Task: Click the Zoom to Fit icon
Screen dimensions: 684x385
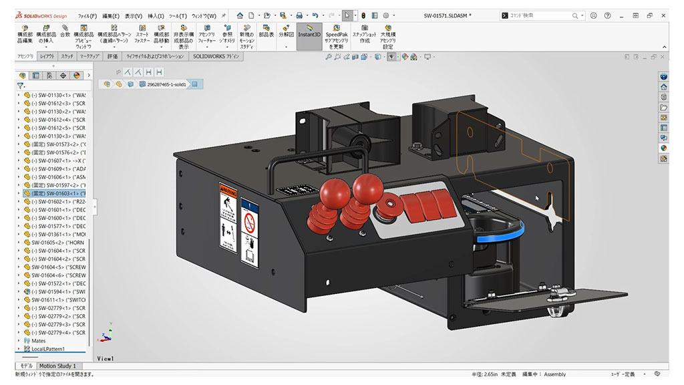Action: (330, 57)
